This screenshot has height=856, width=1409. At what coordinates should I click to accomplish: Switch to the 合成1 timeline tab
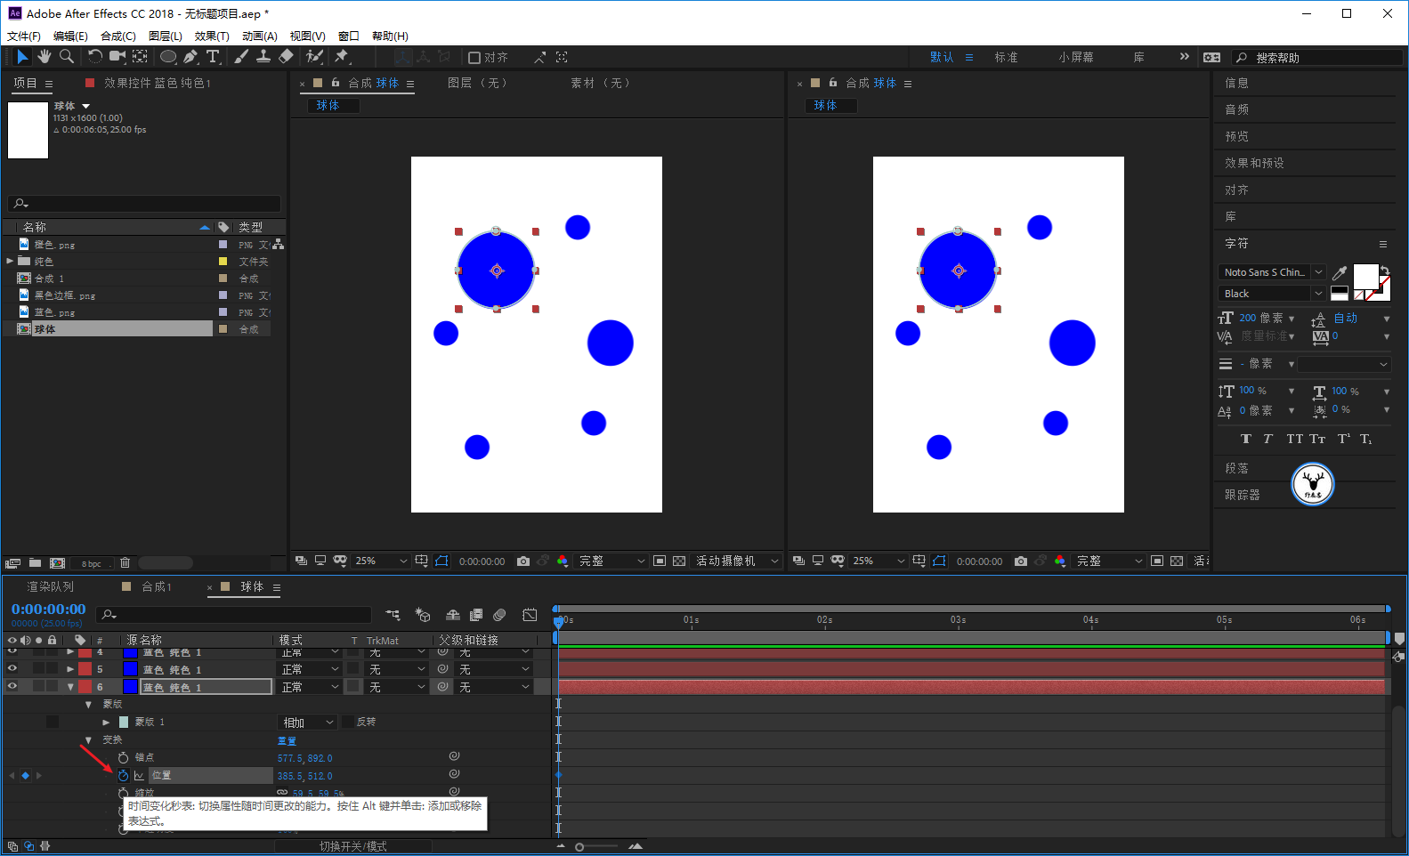pos(157,587)
